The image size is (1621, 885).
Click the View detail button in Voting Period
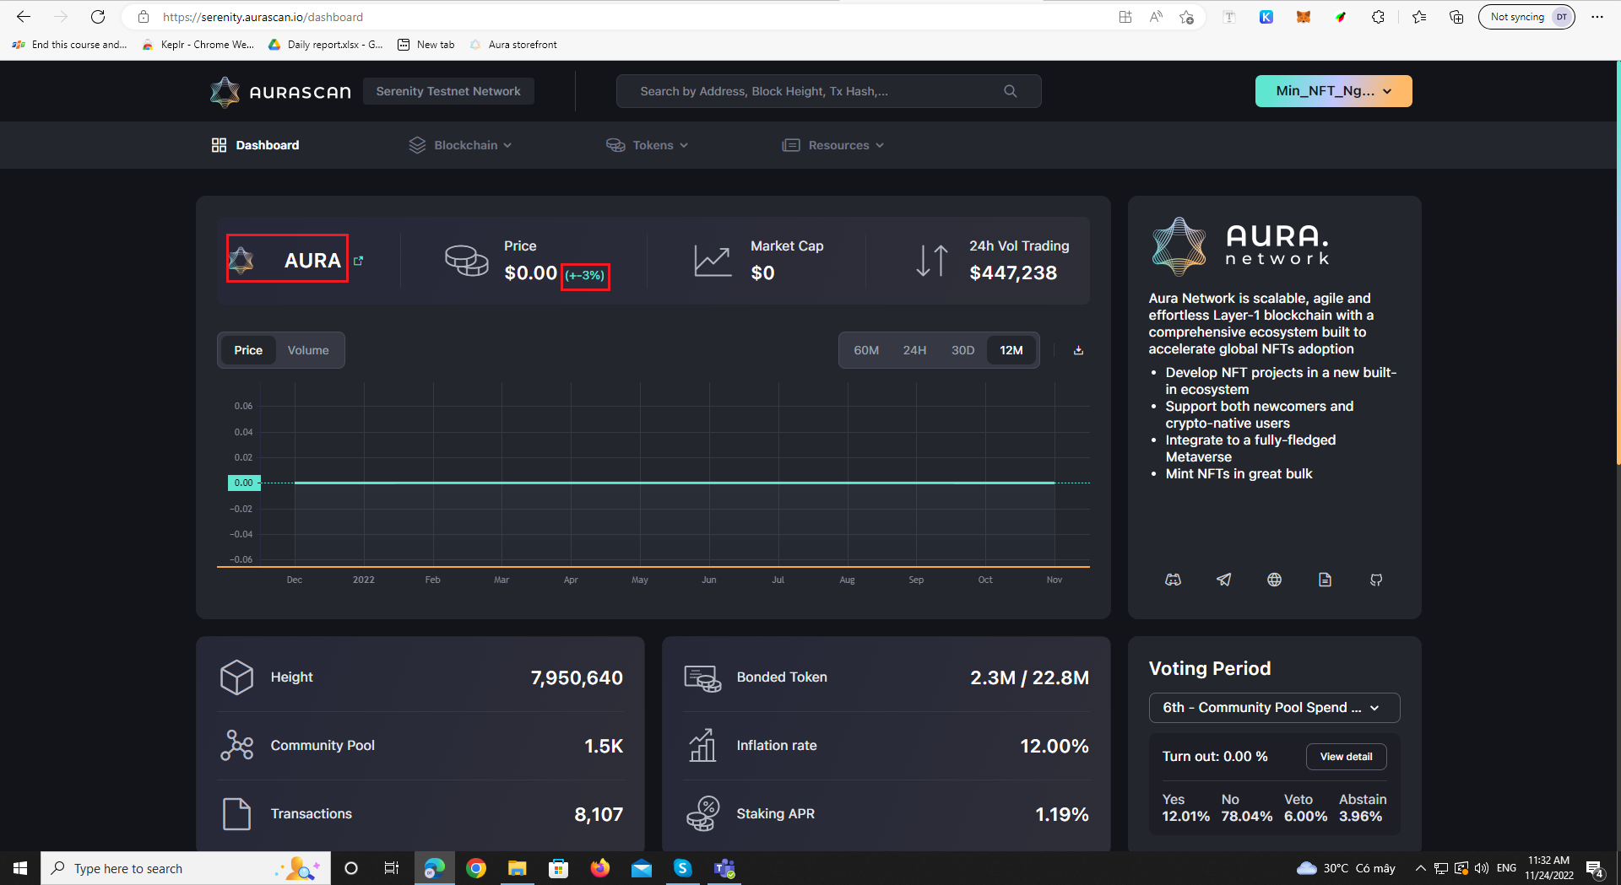(x=1346, y=756)
